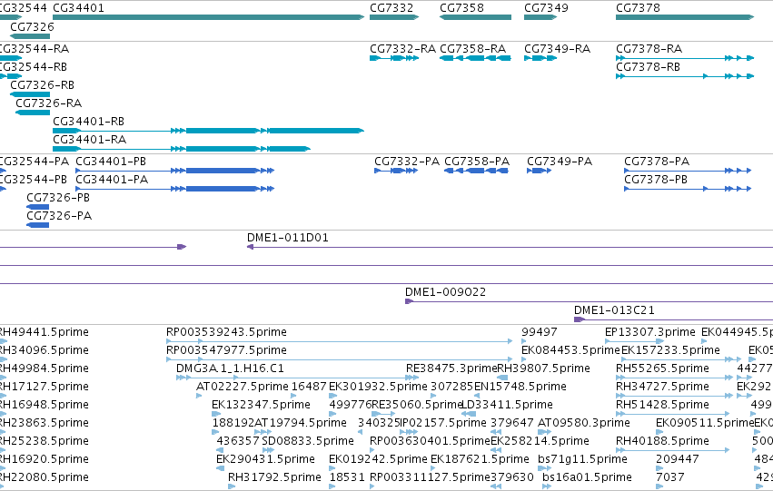Click EST RH31792.5prime

tap(274, 477)
